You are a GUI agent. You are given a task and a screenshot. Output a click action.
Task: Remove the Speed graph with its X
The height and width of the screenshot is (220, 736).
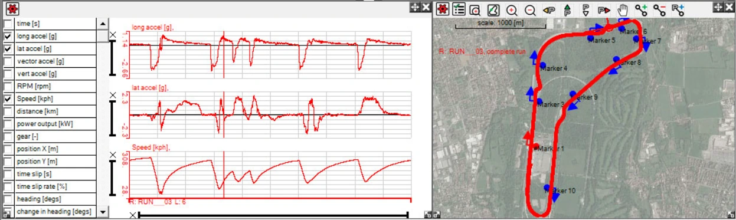(113, 155)
